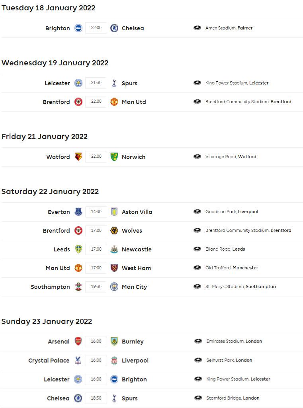This screenshot has width=303, height=408.
Task: Click the 19:30 kickoff time box
Action: [x=96, y=287]
